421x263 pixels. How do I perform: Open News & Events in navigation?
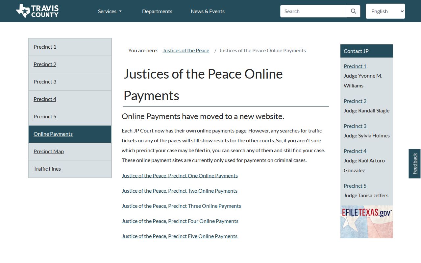point(208,11)
